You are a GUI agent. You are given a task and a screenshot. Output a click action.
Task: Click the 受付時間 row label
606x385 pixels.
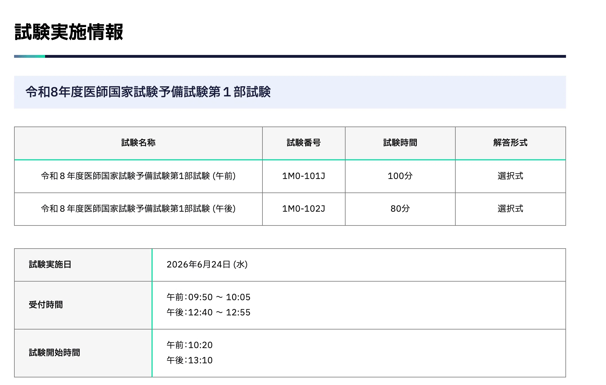pyautogui.click(x=46, y=305)
